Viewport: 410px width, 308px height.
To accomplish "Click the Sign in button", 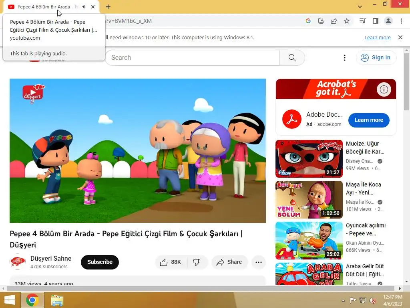I will click(x=376, y=58).
